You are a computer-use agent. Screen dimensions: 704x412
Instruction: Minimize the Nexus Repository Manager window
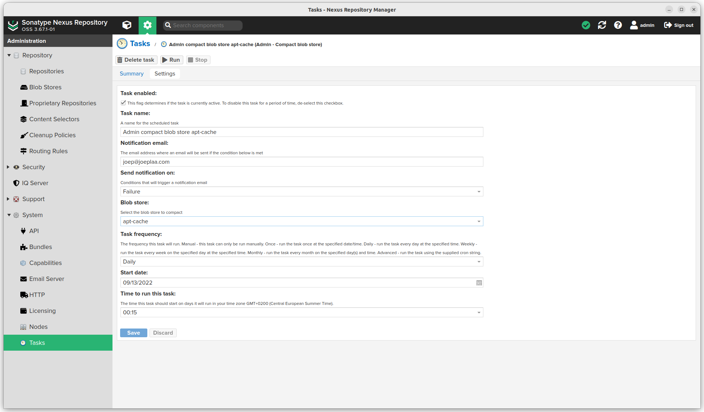tap(669, 9)
